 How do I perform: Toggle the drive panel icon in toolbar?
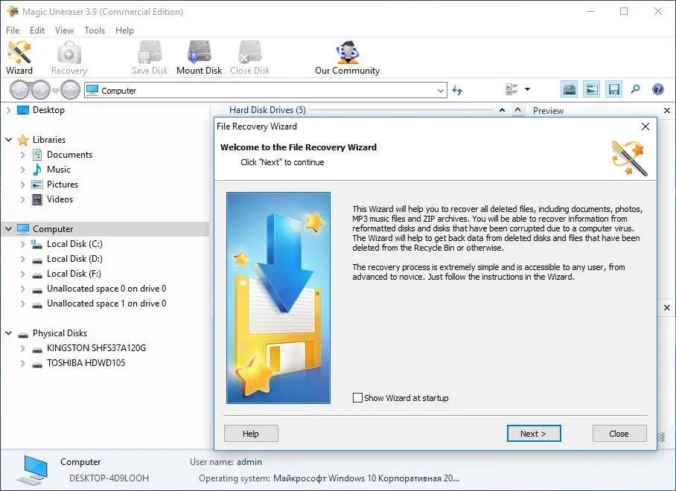[570, 89]
